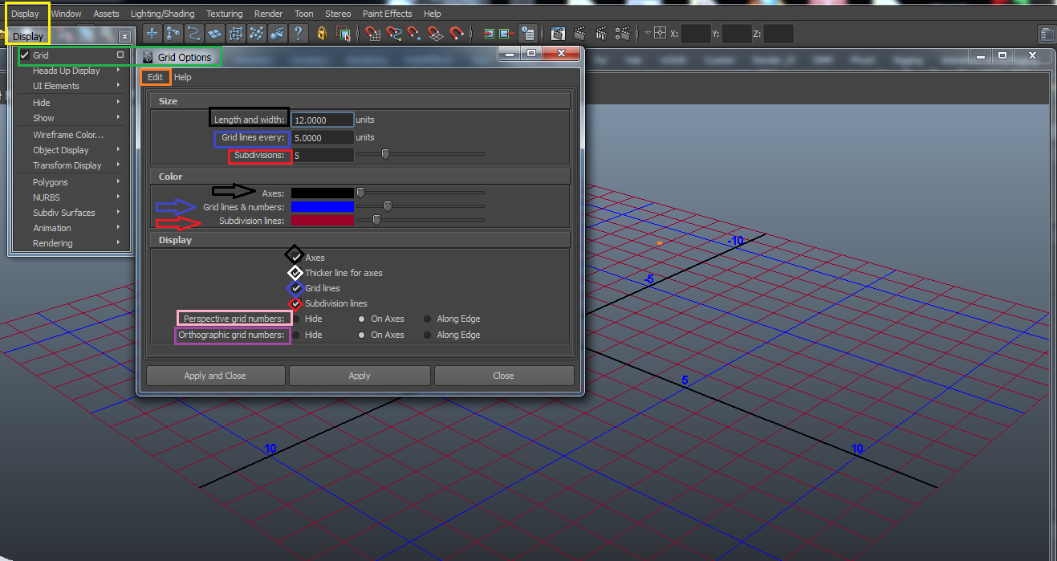The image size is (1057, 561).
Task: Open the Lighting/Shading menu
Action: 163,14
